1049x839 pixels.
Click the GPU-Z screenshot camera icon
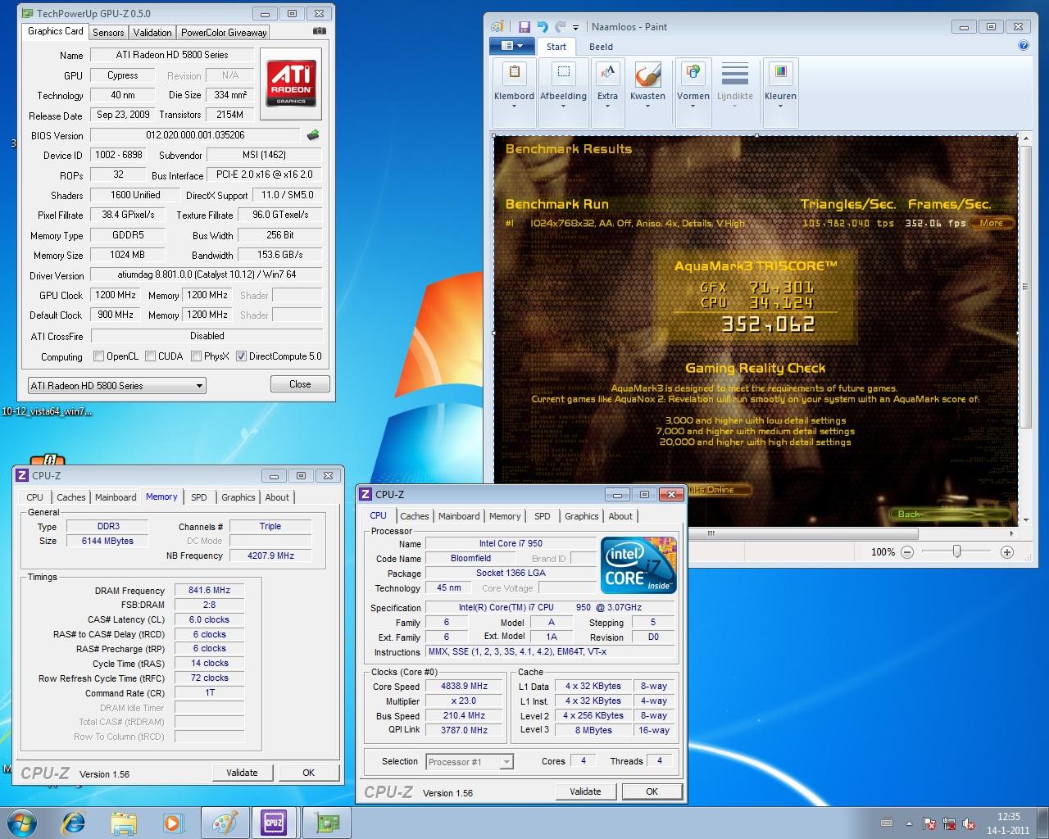click(319, 31)
